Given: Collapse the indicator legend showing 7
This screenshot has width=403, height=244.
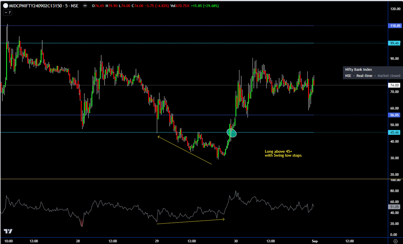Looking at the screenshot, I should [7, 12].
